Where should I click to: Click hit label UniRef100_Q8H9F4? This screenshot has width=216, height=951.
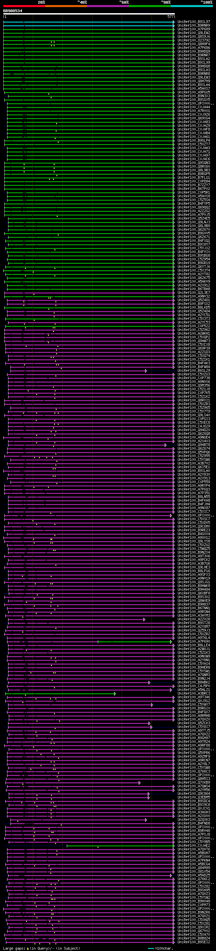[x=194, y=44]
